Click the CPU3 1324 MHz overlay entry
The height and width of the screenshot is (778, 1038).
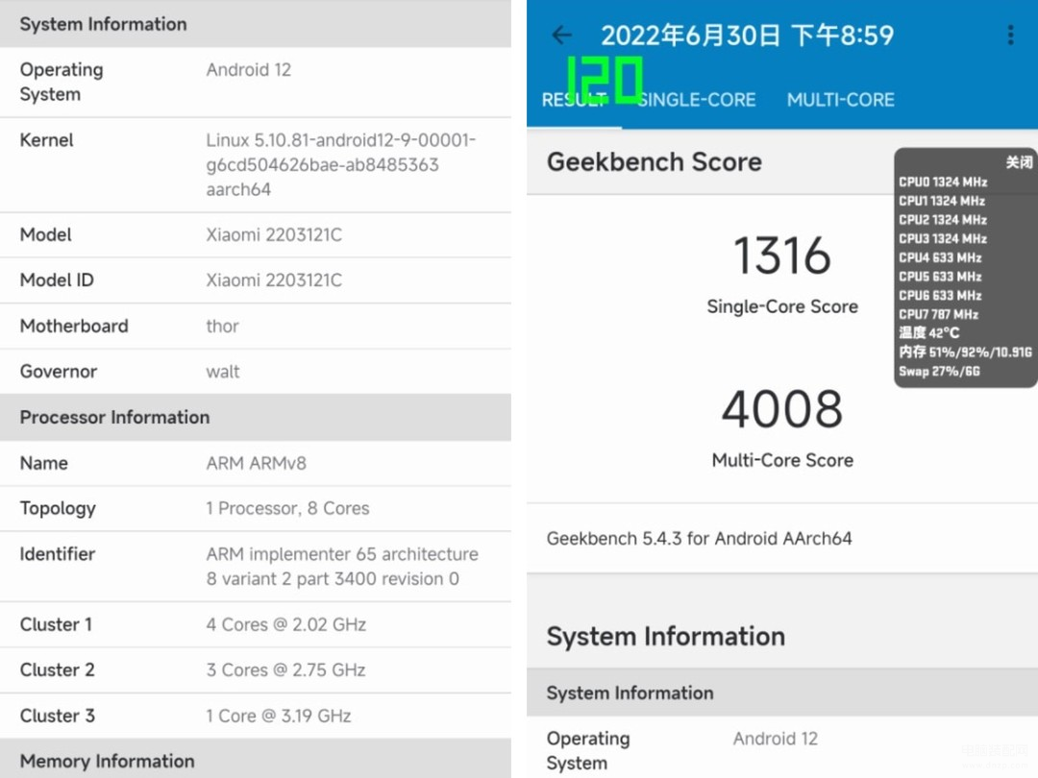943,238
